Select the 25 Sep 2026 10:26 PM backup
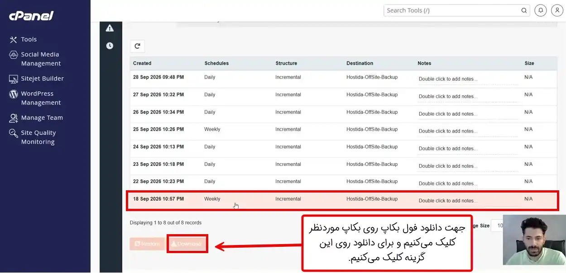566x273 pixels. (x=344, y=131)
